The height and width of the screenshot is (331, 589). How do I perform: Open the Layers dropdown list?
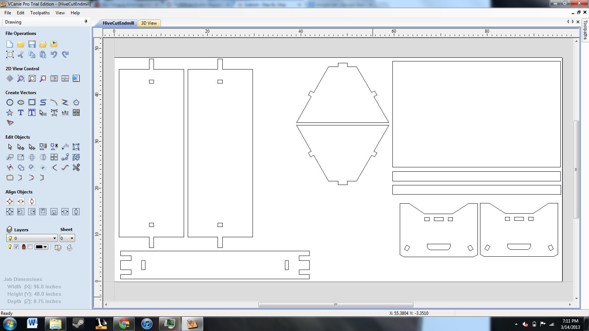pos(32,238)
